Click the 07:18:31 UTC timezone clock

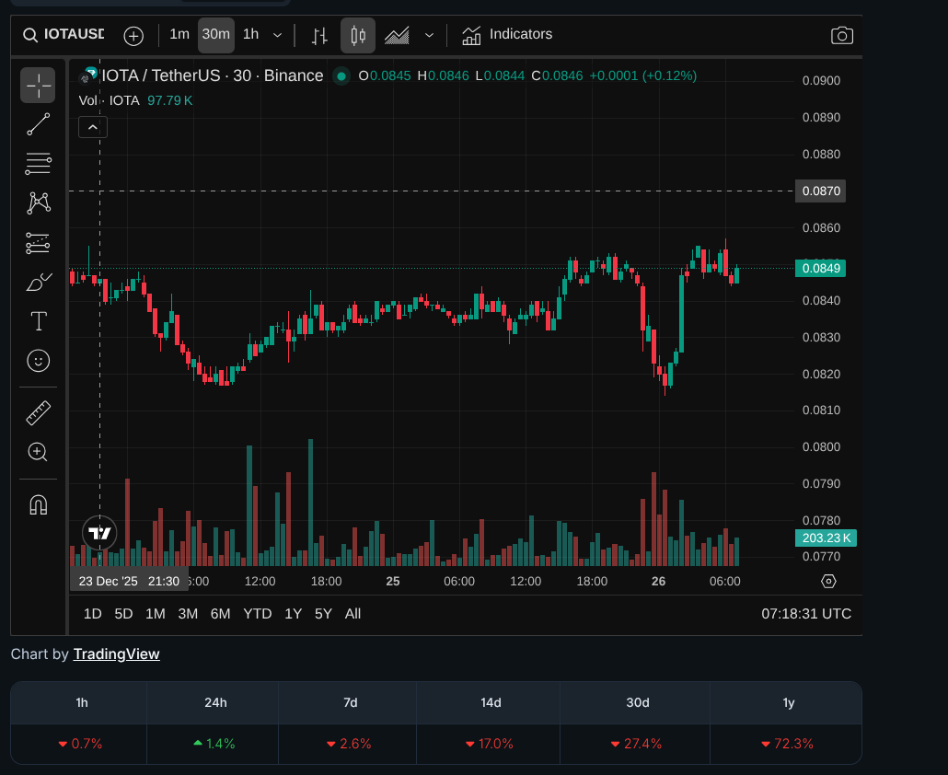coord(806,614)
